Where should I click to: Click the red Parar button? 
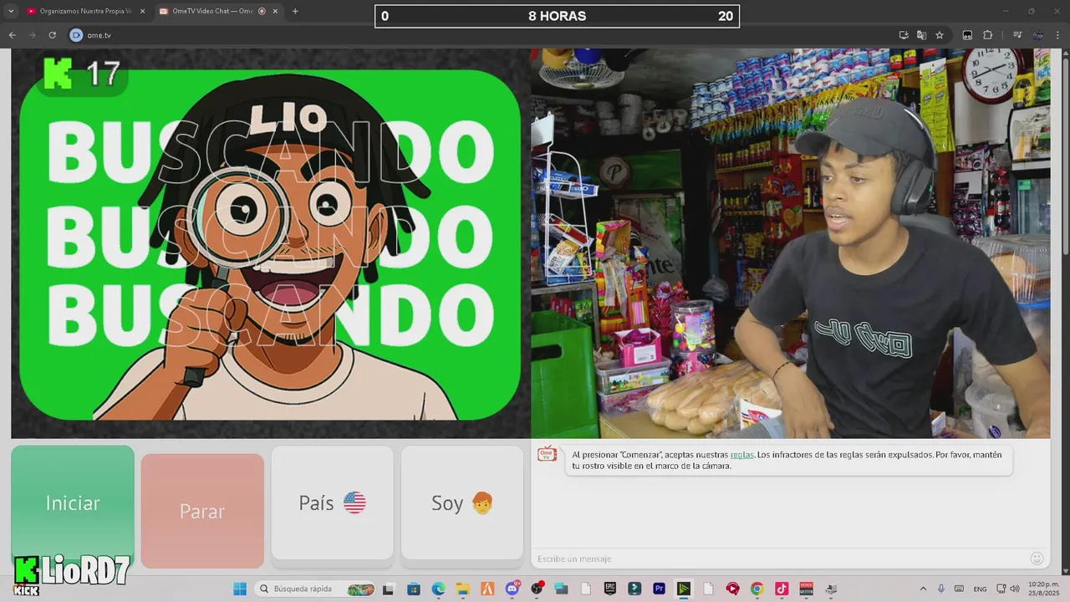tap(202, 511)
